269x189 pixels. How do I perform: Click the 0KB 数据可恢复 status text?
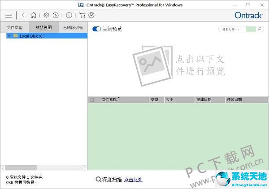pos(21,182)
